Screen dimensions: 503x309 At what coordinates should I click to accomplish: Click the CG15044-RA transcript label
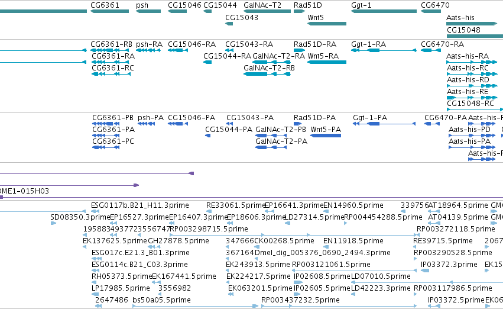point(228,56)
